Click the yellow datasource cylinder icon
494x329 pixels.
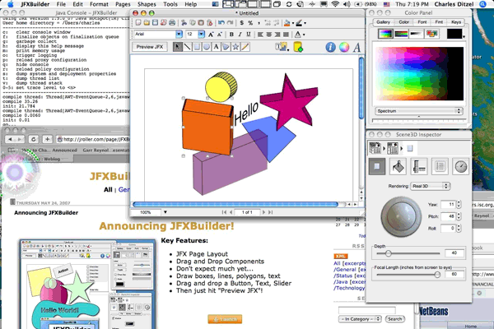(x=298, y=47)
